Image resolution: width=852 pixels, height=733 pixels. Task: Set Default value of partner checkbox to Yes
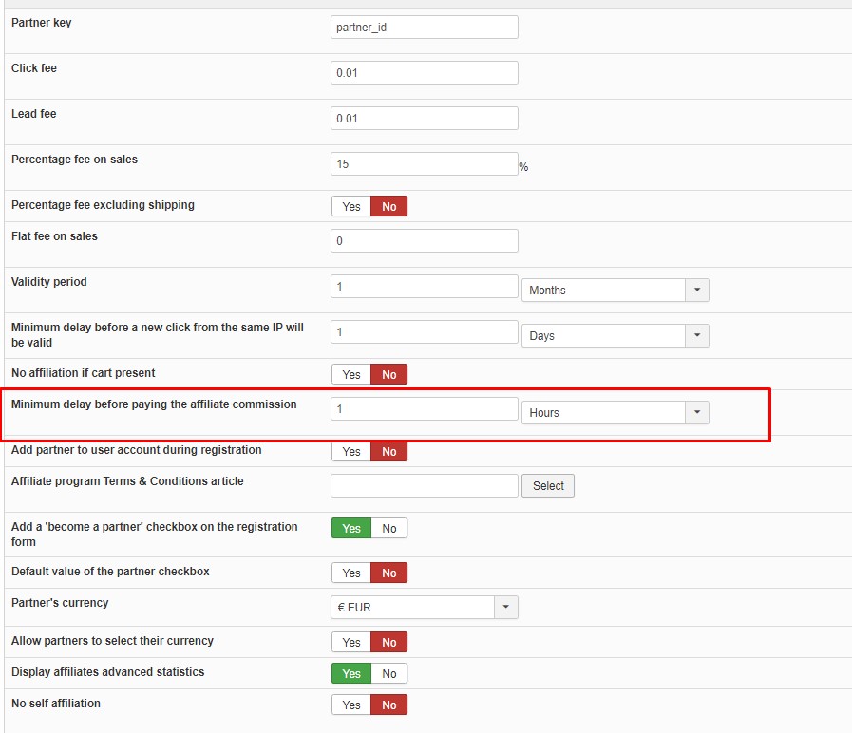[351, 573]
